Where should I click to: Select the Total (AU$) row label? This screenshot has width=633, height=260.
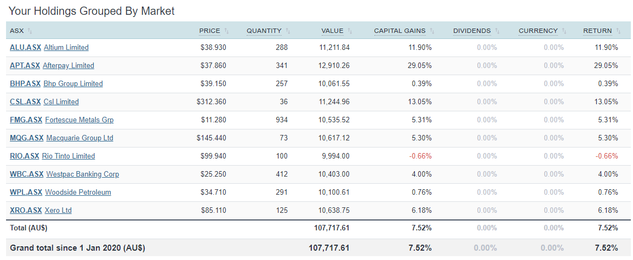(28, 228)
